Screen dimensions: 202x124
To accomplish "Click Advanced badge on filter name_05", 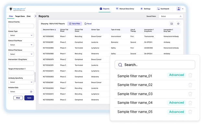I will point(176,112).
